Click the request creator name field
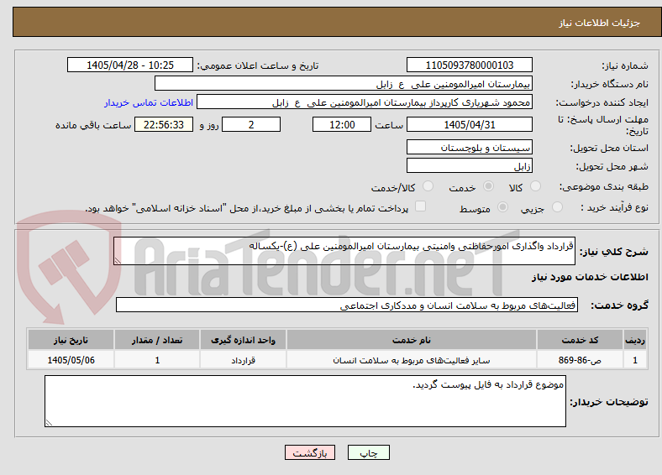This screenshot has height=475, width=662. [365, 102]
